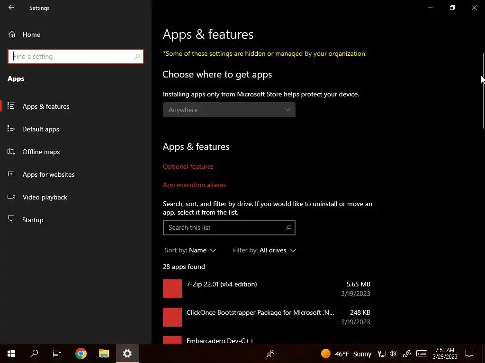Viewport: 485px width, 363px height.
Task: Click the magnifier icon in Find a setting
Action: (x=137, y=57)
